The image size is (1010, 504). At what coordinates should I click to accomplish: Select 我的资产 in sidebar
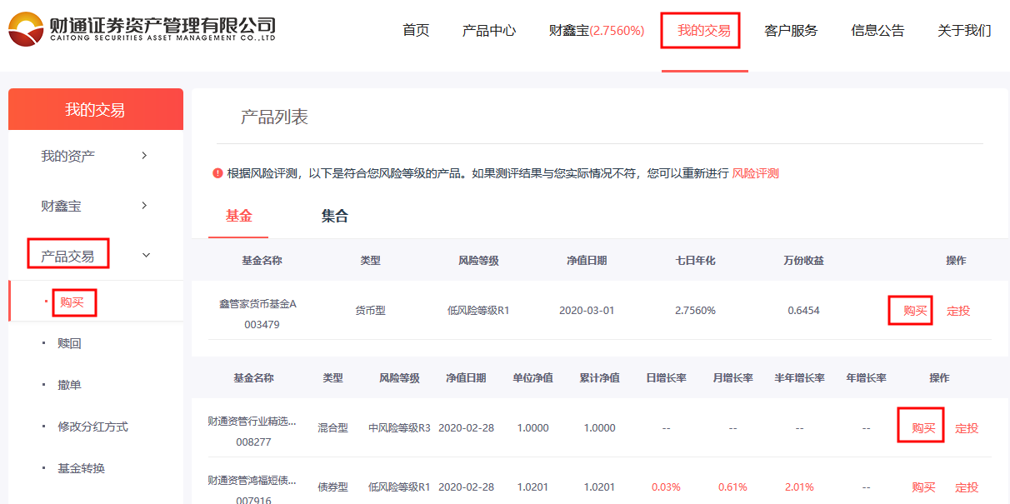pos(68,156)
